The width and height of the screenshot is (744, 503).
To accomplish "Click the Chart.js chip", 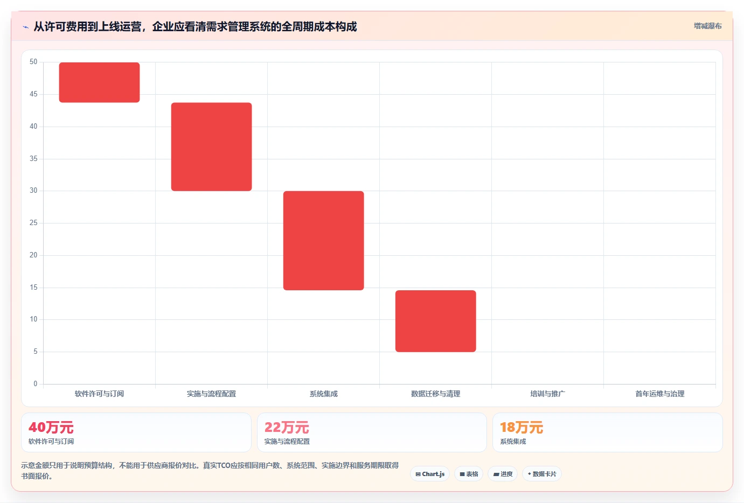I will coord(430,474).
